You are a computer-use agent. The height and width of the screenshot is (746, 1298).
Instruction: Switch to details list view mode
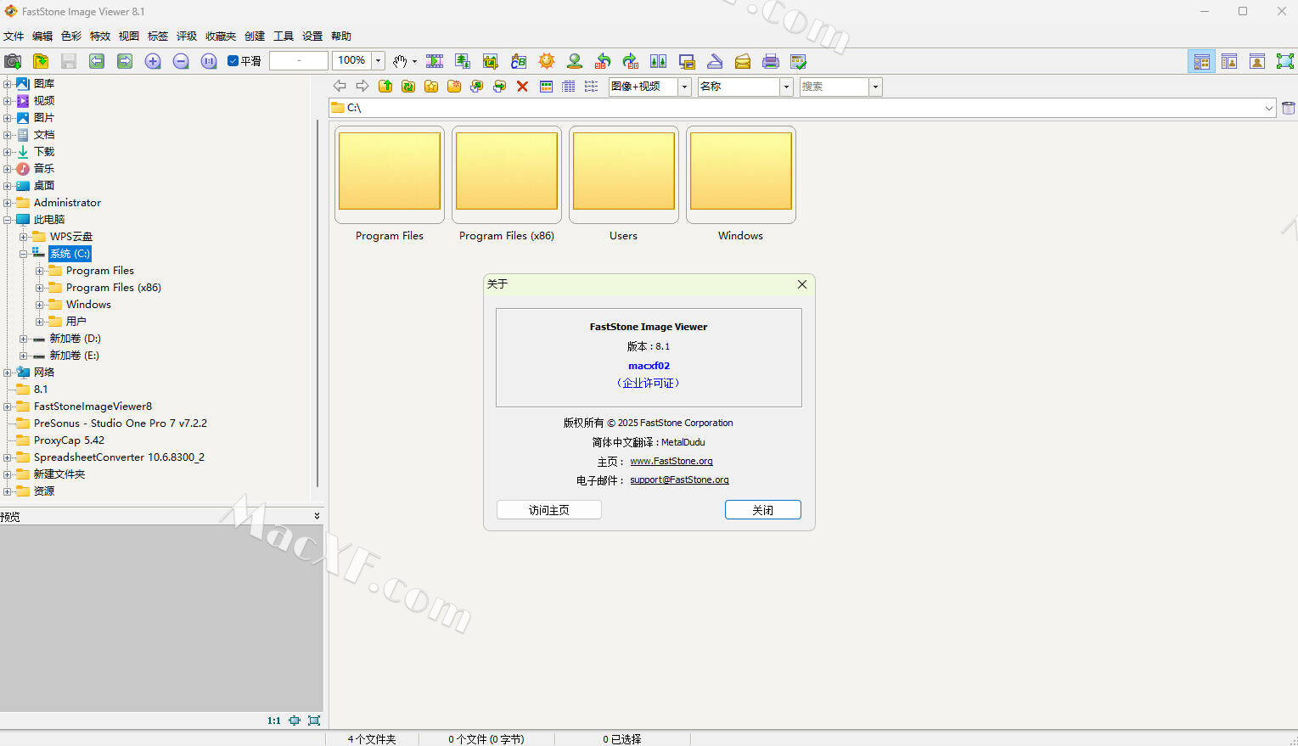pyautogui.click(x=569, y=87)
